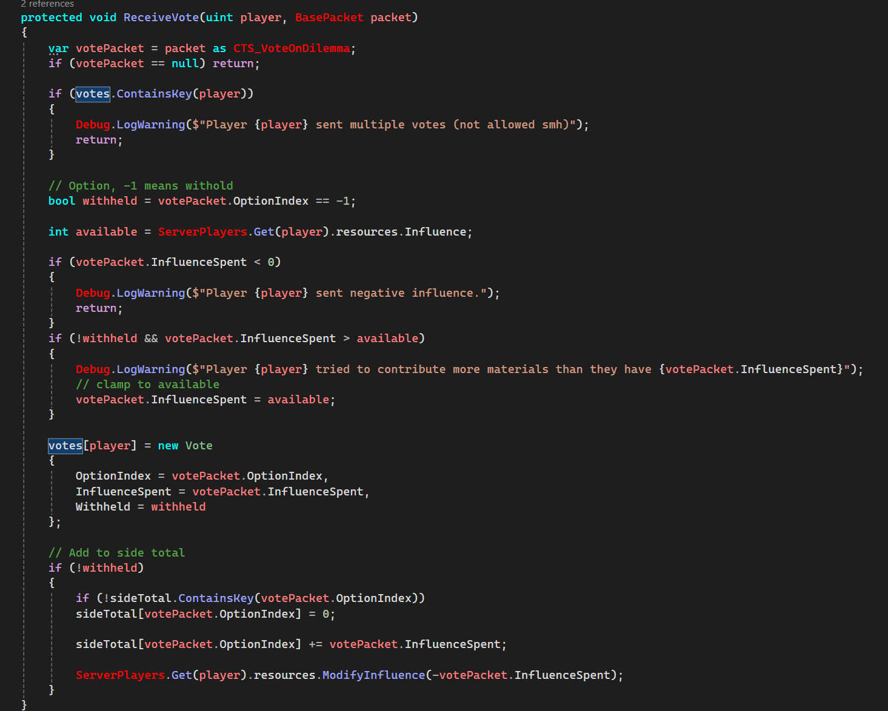Click the '// clamp to available' comment

point(147,385)
